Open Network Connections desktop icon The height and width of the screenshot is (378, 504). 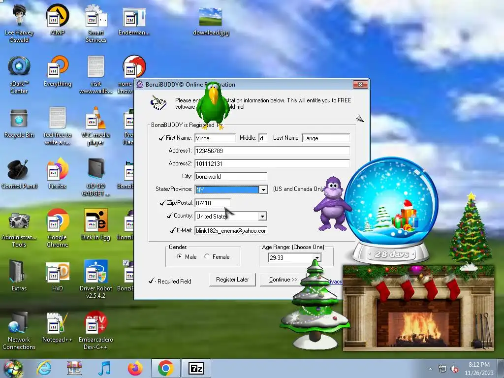click(19, 331)
